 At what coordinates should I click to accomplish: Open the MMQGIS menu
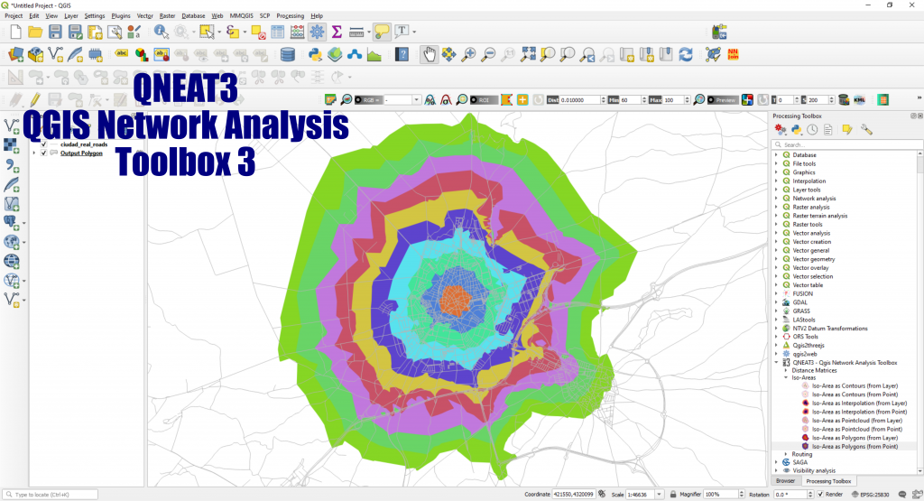pyautogui.click(x=242, y=16)
